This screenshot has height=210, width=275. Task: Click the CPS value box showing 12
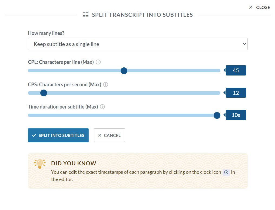click(x=236, y=93)
